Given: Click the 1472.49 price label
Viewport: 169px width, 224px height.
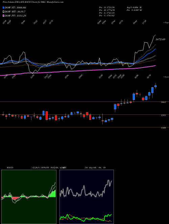Looking at the screenshot, I should click(x=160, y=39).
